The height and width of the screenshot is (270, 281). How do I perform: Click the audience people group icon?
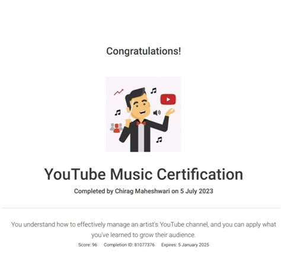pos(116,128)
